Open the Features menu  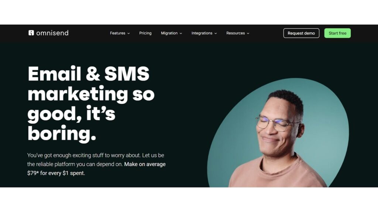[117, 33]
